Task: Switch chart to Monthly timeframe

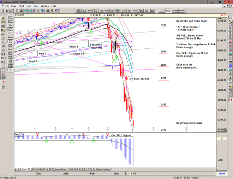Action: click(182, 11)
